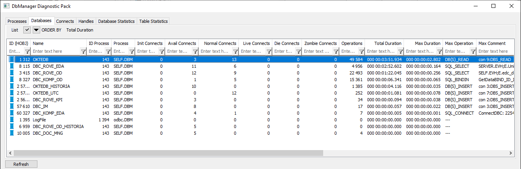
Task: Click the Max Operation filter funnel icon
Action: pos(472,52)
